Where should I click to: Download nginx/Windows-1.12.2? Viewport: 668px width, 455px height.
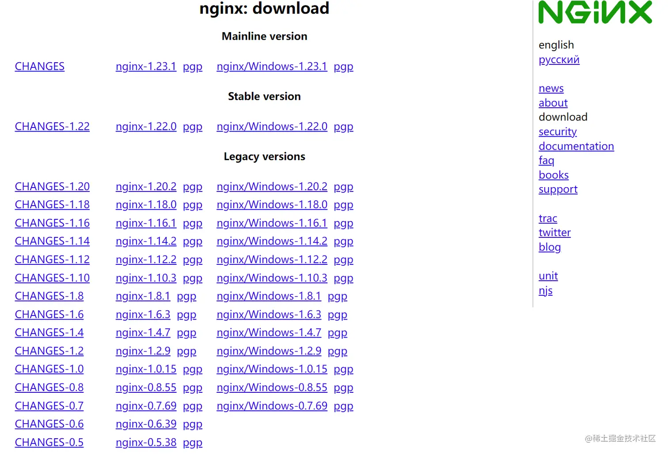point(272,260)
